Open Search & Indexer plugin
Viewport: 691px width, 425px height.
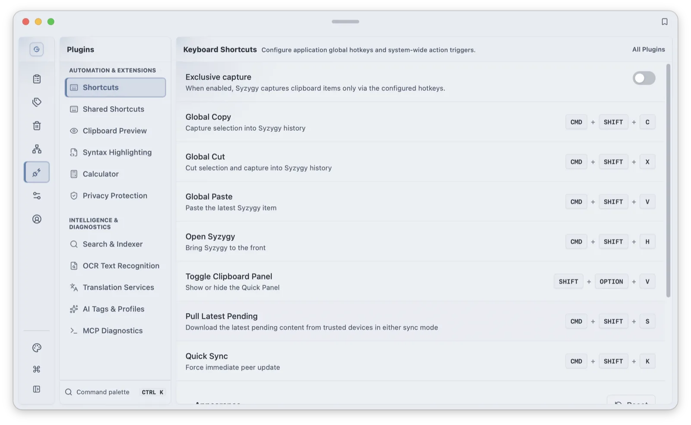[x=115, y=244]
